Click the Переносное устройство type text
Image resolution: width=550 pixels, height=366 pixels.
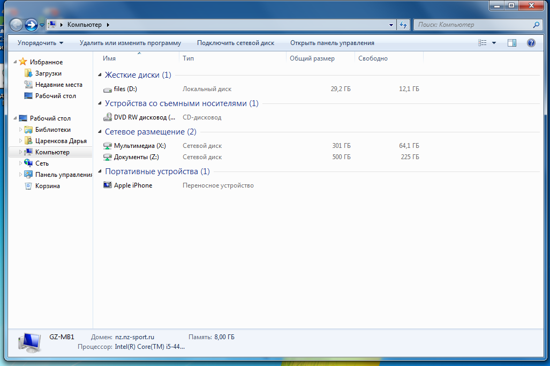click(x=218, y=185)
